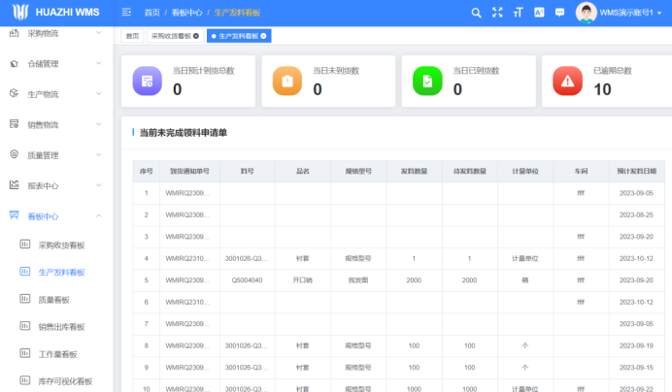Image resolution: width=672 pixels, height=392 pixels.
Task: Switch to the 采购收货看板 tab
Action: click(171, 36)
